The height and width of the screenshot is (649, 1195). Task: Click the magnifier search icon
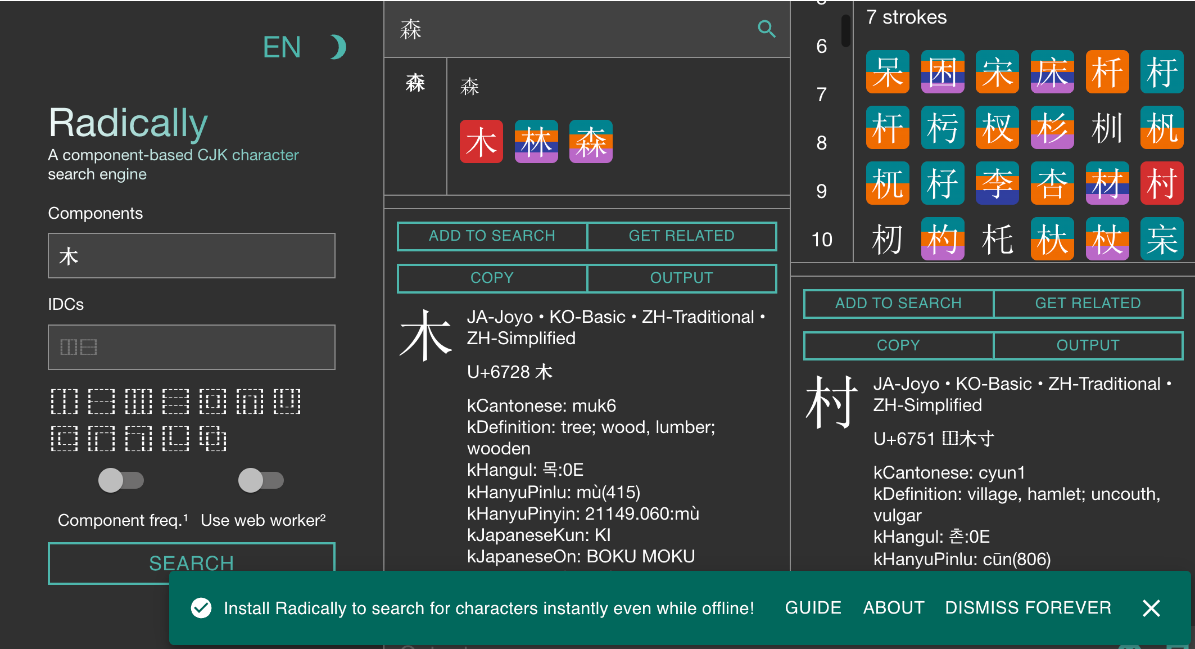point(767,29)
